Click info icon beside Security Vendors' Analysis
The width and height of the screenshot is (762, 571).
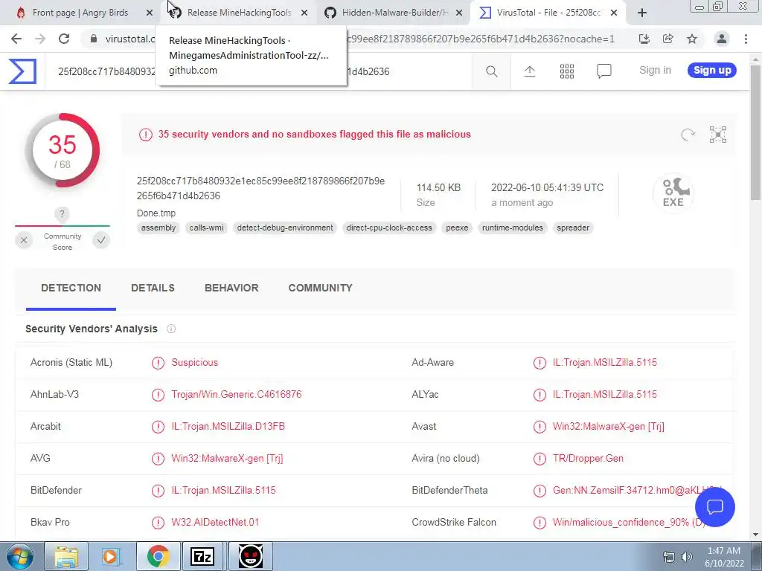[x=171, y=329]
